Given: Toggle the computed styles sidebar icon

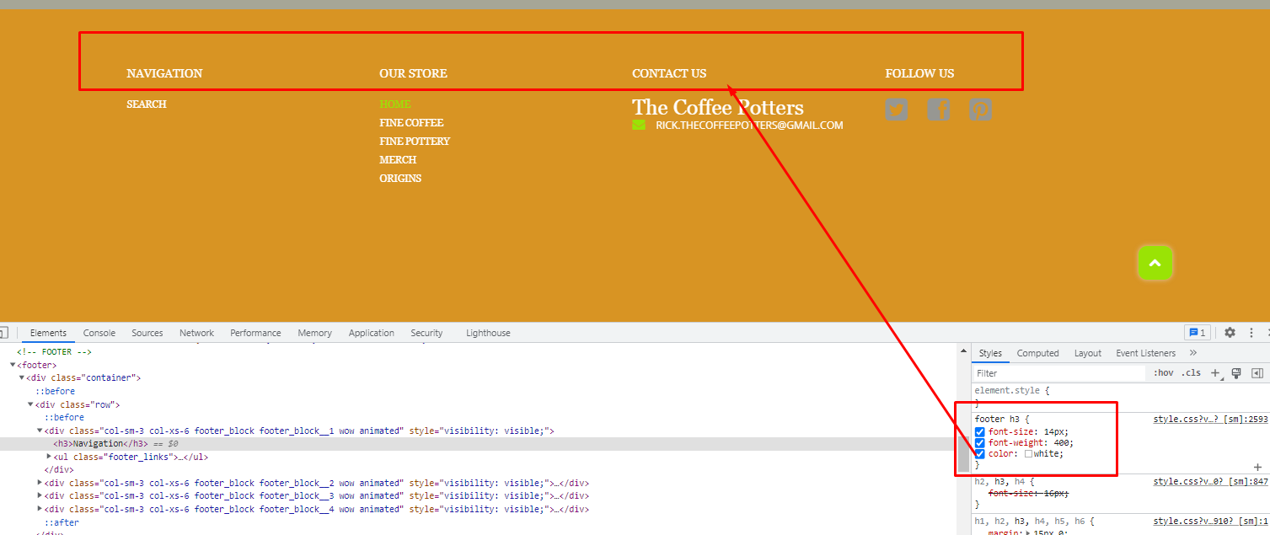Looking at the screenshot, I should pyautogui.click(x=1257, y=373).
